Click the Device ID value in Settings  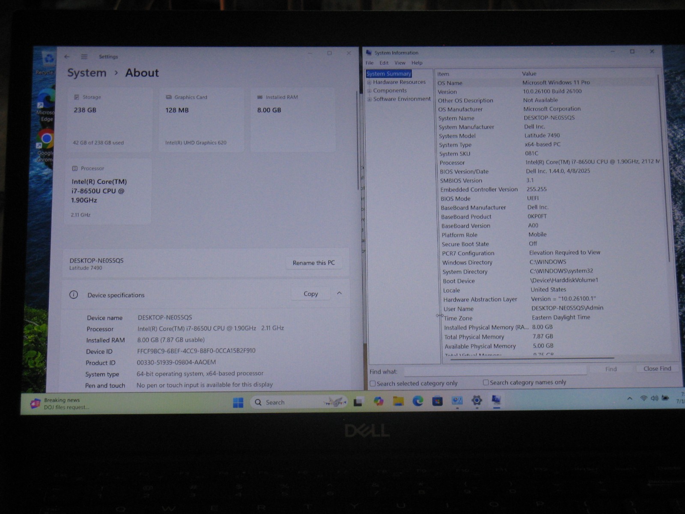[x=196, y=351]
